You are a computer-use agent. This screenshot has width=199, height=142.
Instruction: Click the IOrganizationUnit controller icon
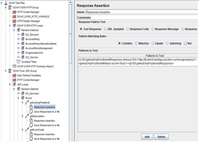coord(23,53)
